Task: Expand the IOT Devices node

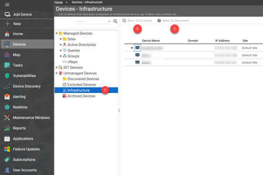Action: tap(57, 68)
